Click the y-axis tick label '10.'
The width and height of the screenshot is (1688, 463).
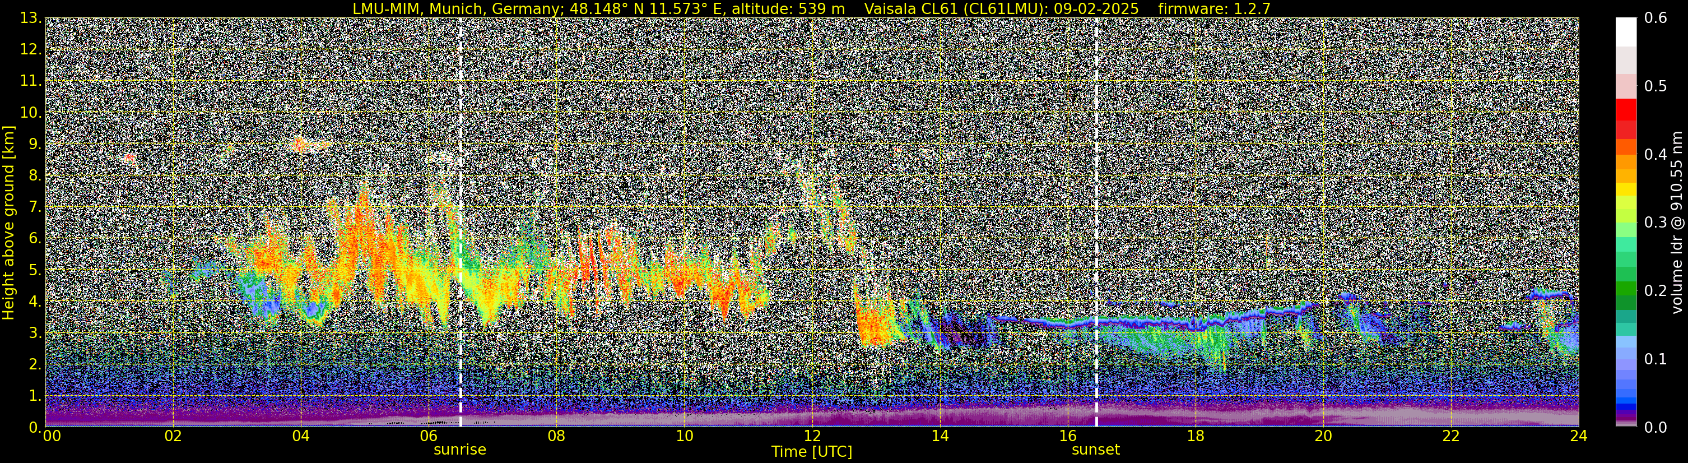pyautogui.click(x=31, y=113)
